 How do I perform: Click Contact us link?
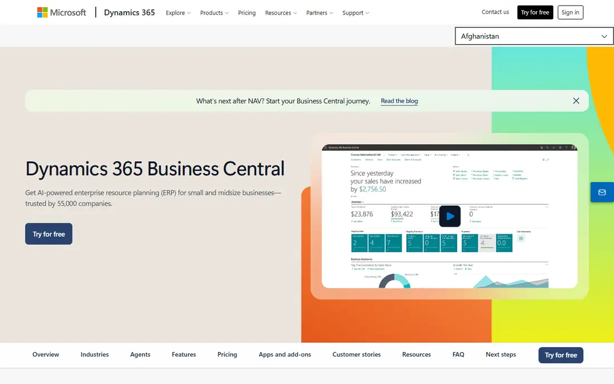pyautogui.click(x=495, y=12)
